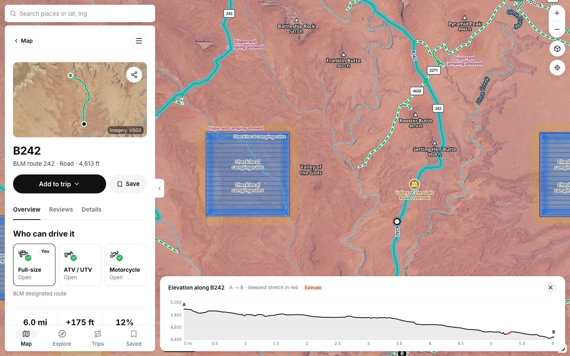Expand the Add to trip dropdown
This screenshot has height=356, width=570.
pos(59,184)
